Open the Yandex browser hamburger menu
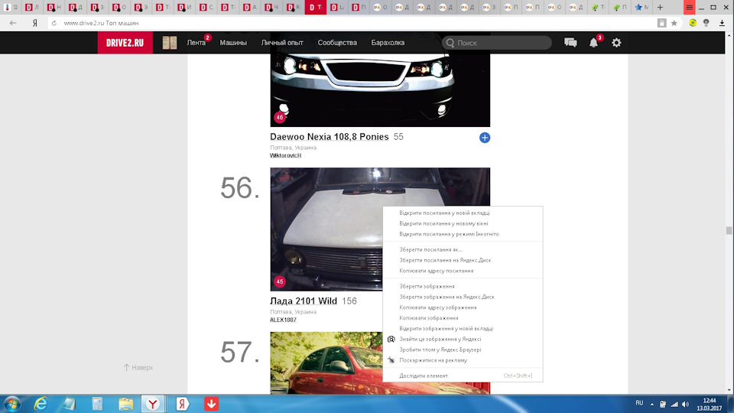The height and width of the screenshot is (413, 734). click(689, 7)
